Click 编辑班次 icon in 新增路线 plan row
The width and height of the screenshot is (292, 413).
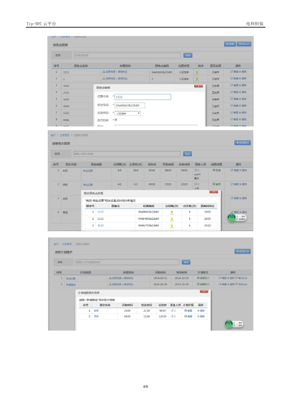point(198,284)
